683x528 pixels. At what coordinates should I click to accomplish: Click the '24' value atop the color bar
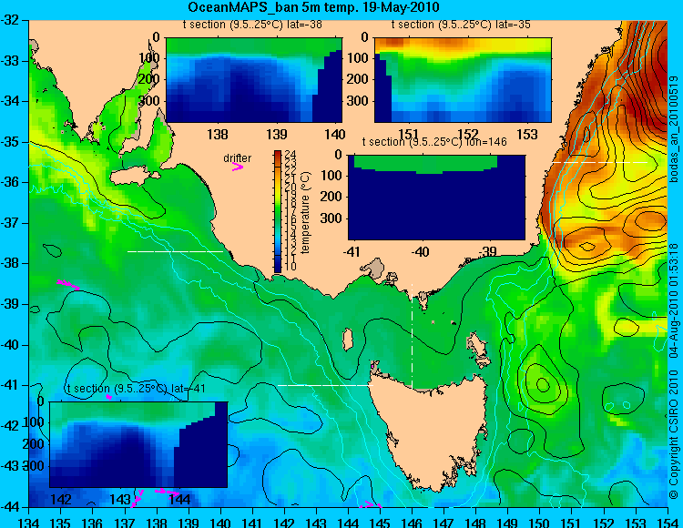[x=291, y=154]
